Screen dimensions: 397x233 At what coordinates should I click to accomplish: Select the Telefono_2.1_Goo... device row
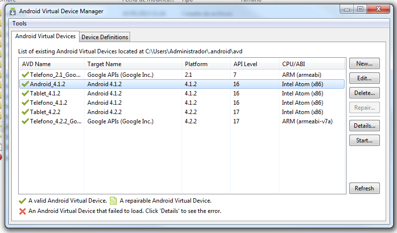tap(182, 75)
